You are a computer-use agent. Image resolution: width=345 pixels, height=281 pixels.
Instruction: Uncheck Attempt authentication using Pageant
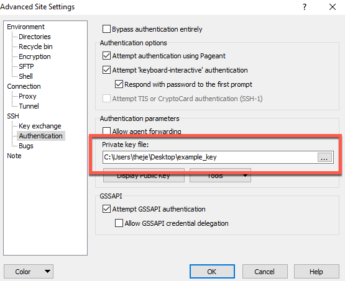tap(106, 56)
